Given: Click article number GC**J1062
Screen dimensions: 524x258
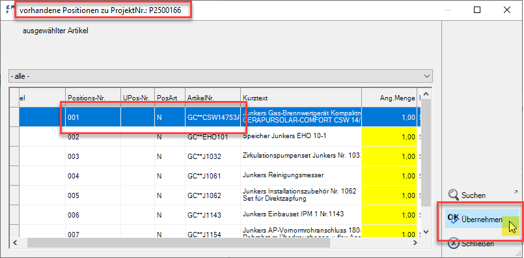Looking at the screenshot, I should point(213,195).
